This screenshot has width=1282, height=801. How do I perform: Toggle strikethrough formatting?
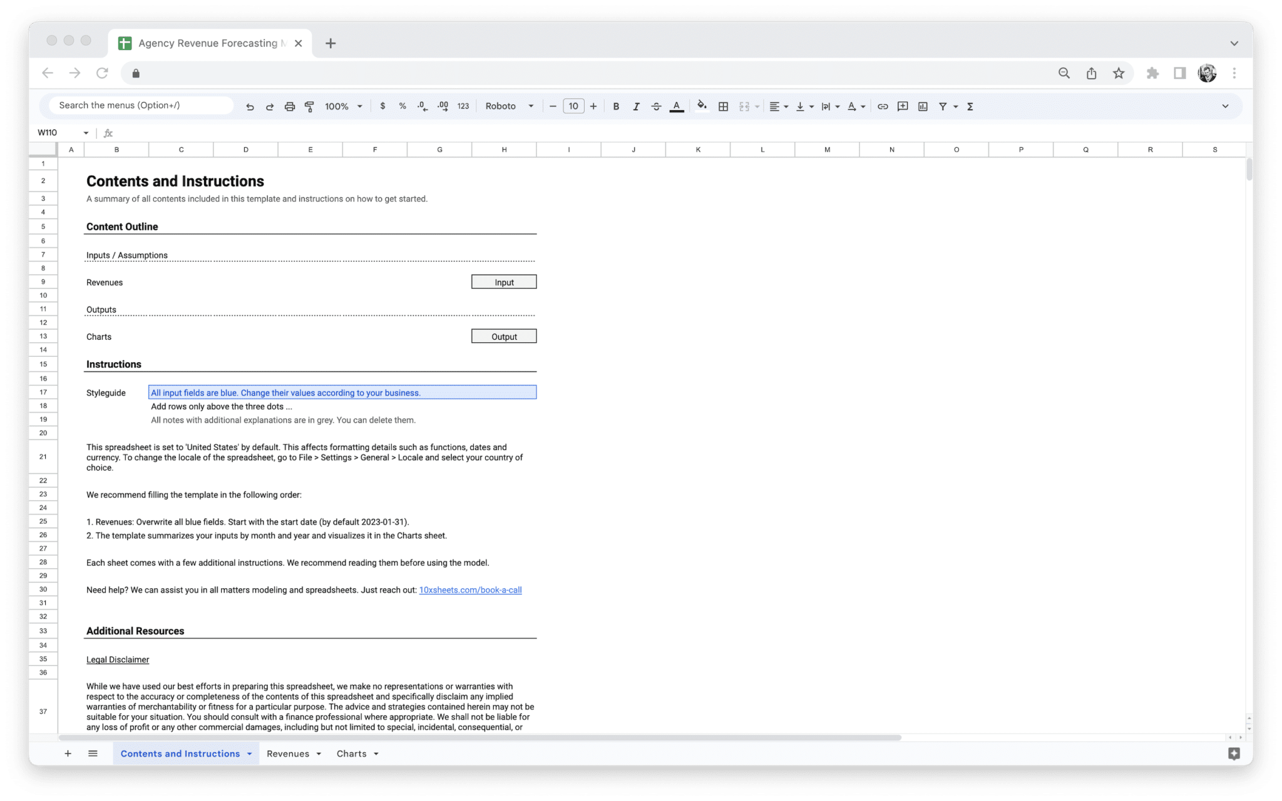point(656,106)
